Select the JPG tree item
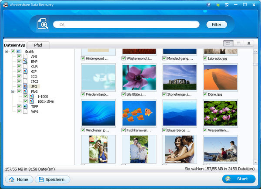 pos(34,86)
